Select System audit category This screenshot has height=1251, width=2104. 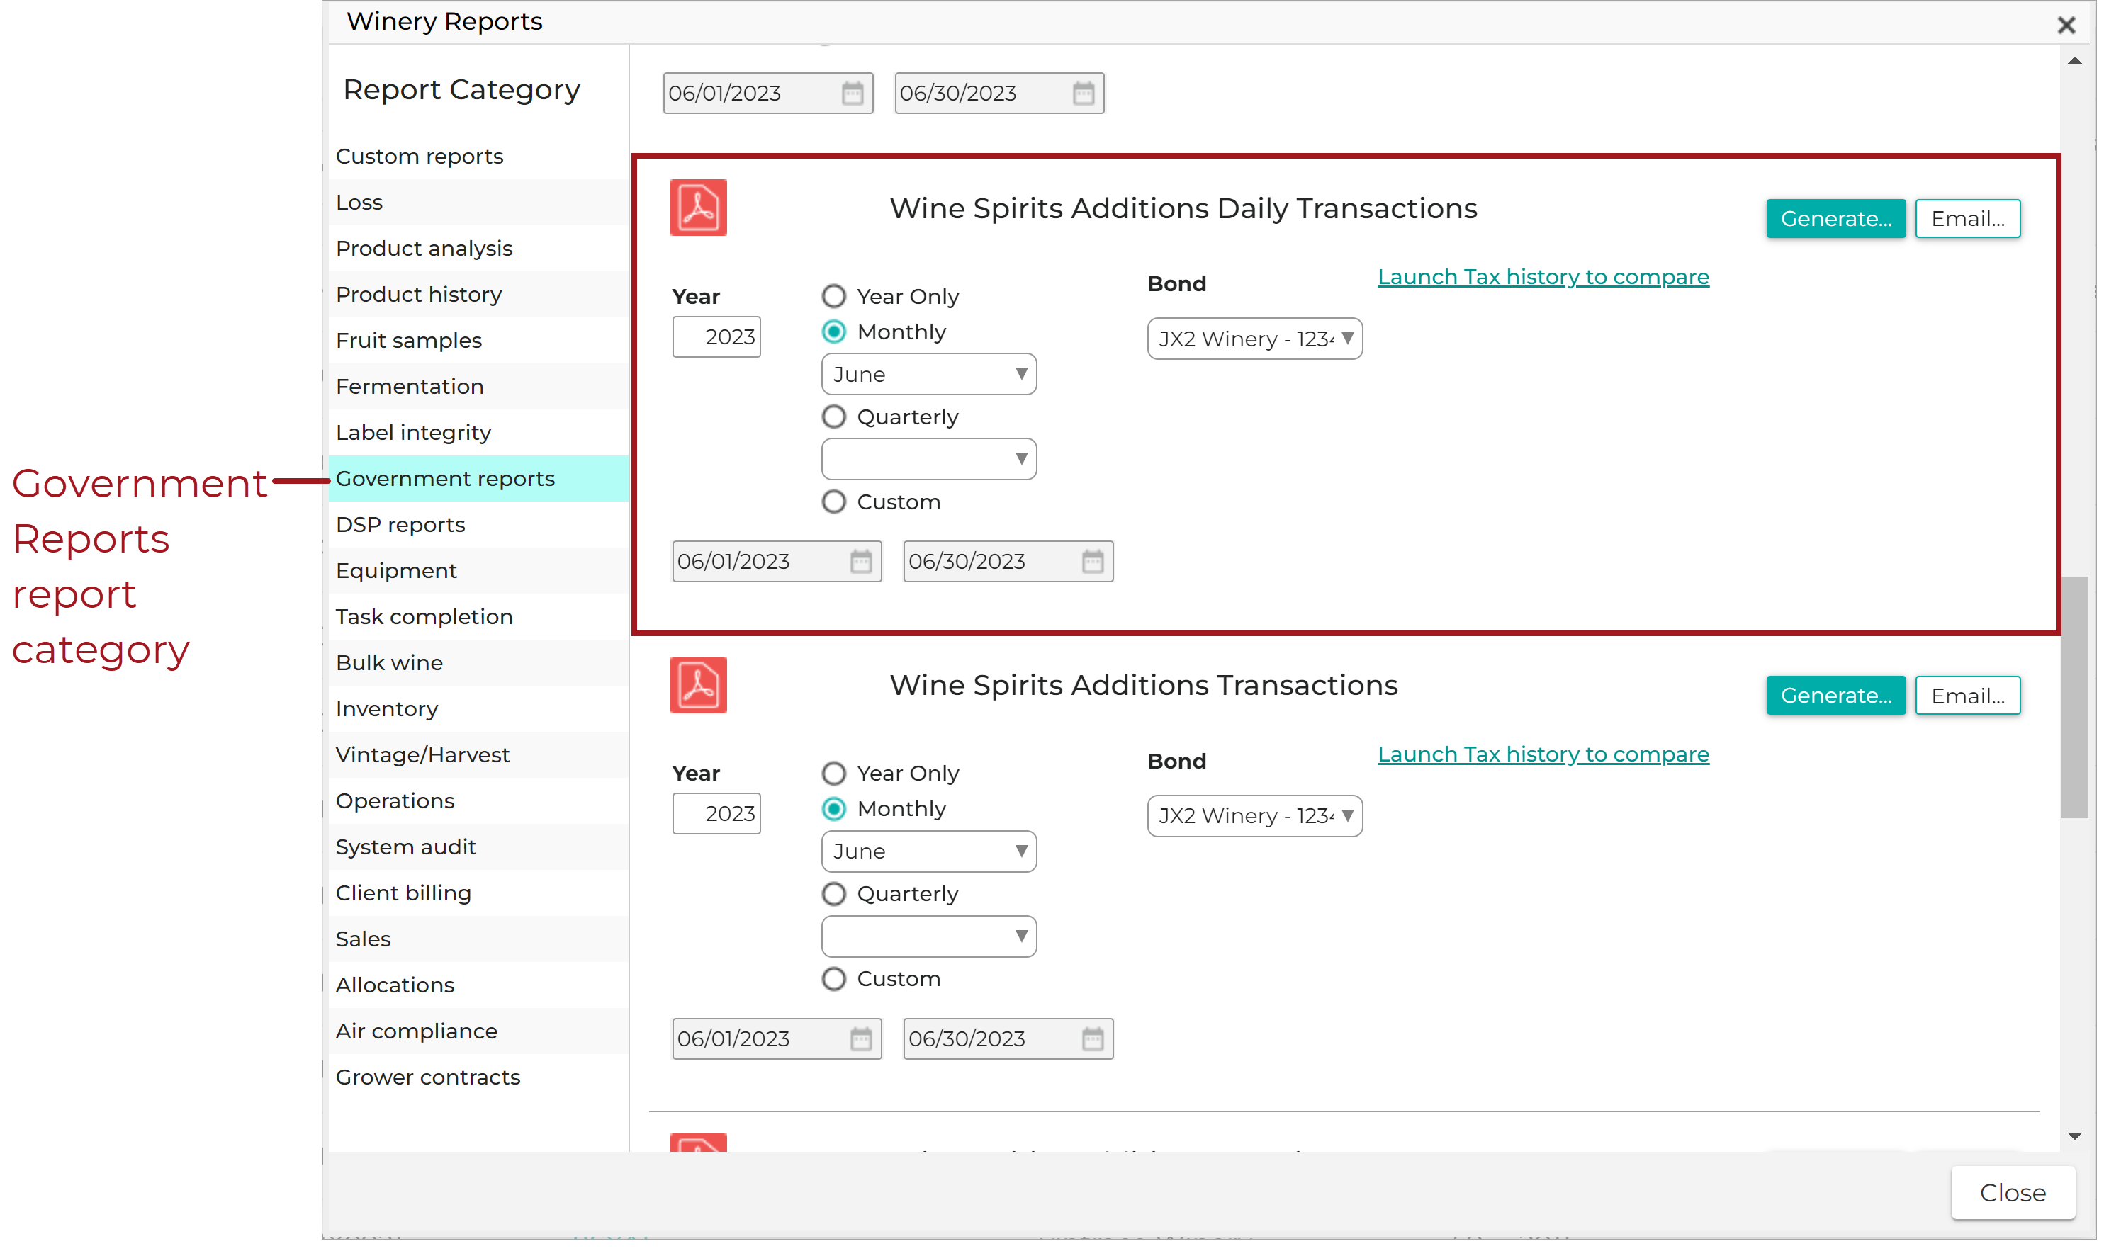point(478,847)
